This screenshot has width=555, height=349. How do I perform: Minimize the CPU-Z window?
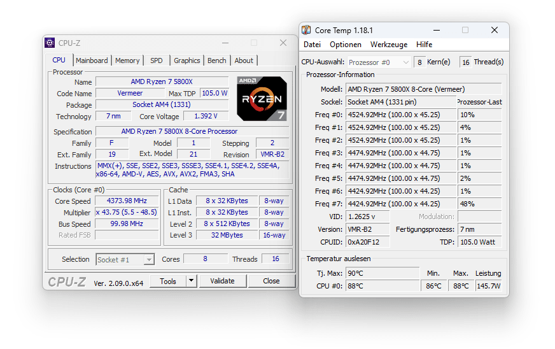[225, 43]
